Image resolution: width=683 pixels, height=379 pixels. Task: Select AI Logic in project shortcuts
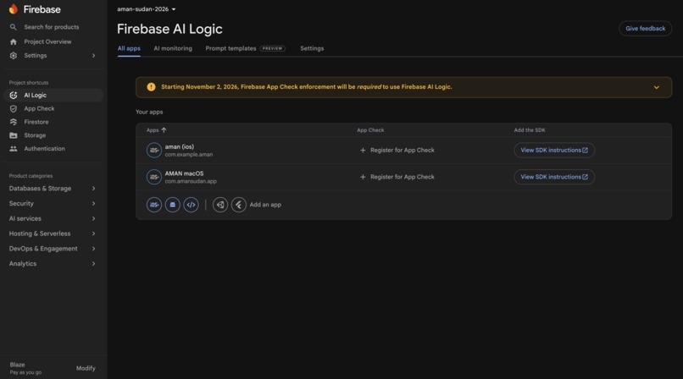click(53, 96)
